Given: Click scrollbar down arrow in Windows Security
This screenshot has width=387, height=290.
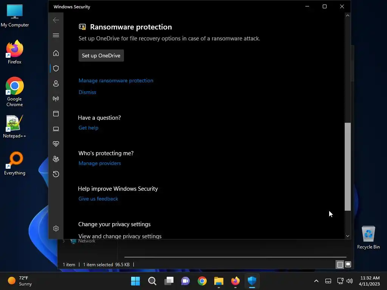Looking at the screenshot, I should click(x=348, y=236).
